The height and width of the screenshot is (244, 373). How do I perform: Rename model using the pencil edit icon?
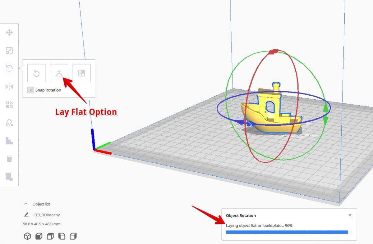pos(25,215)
